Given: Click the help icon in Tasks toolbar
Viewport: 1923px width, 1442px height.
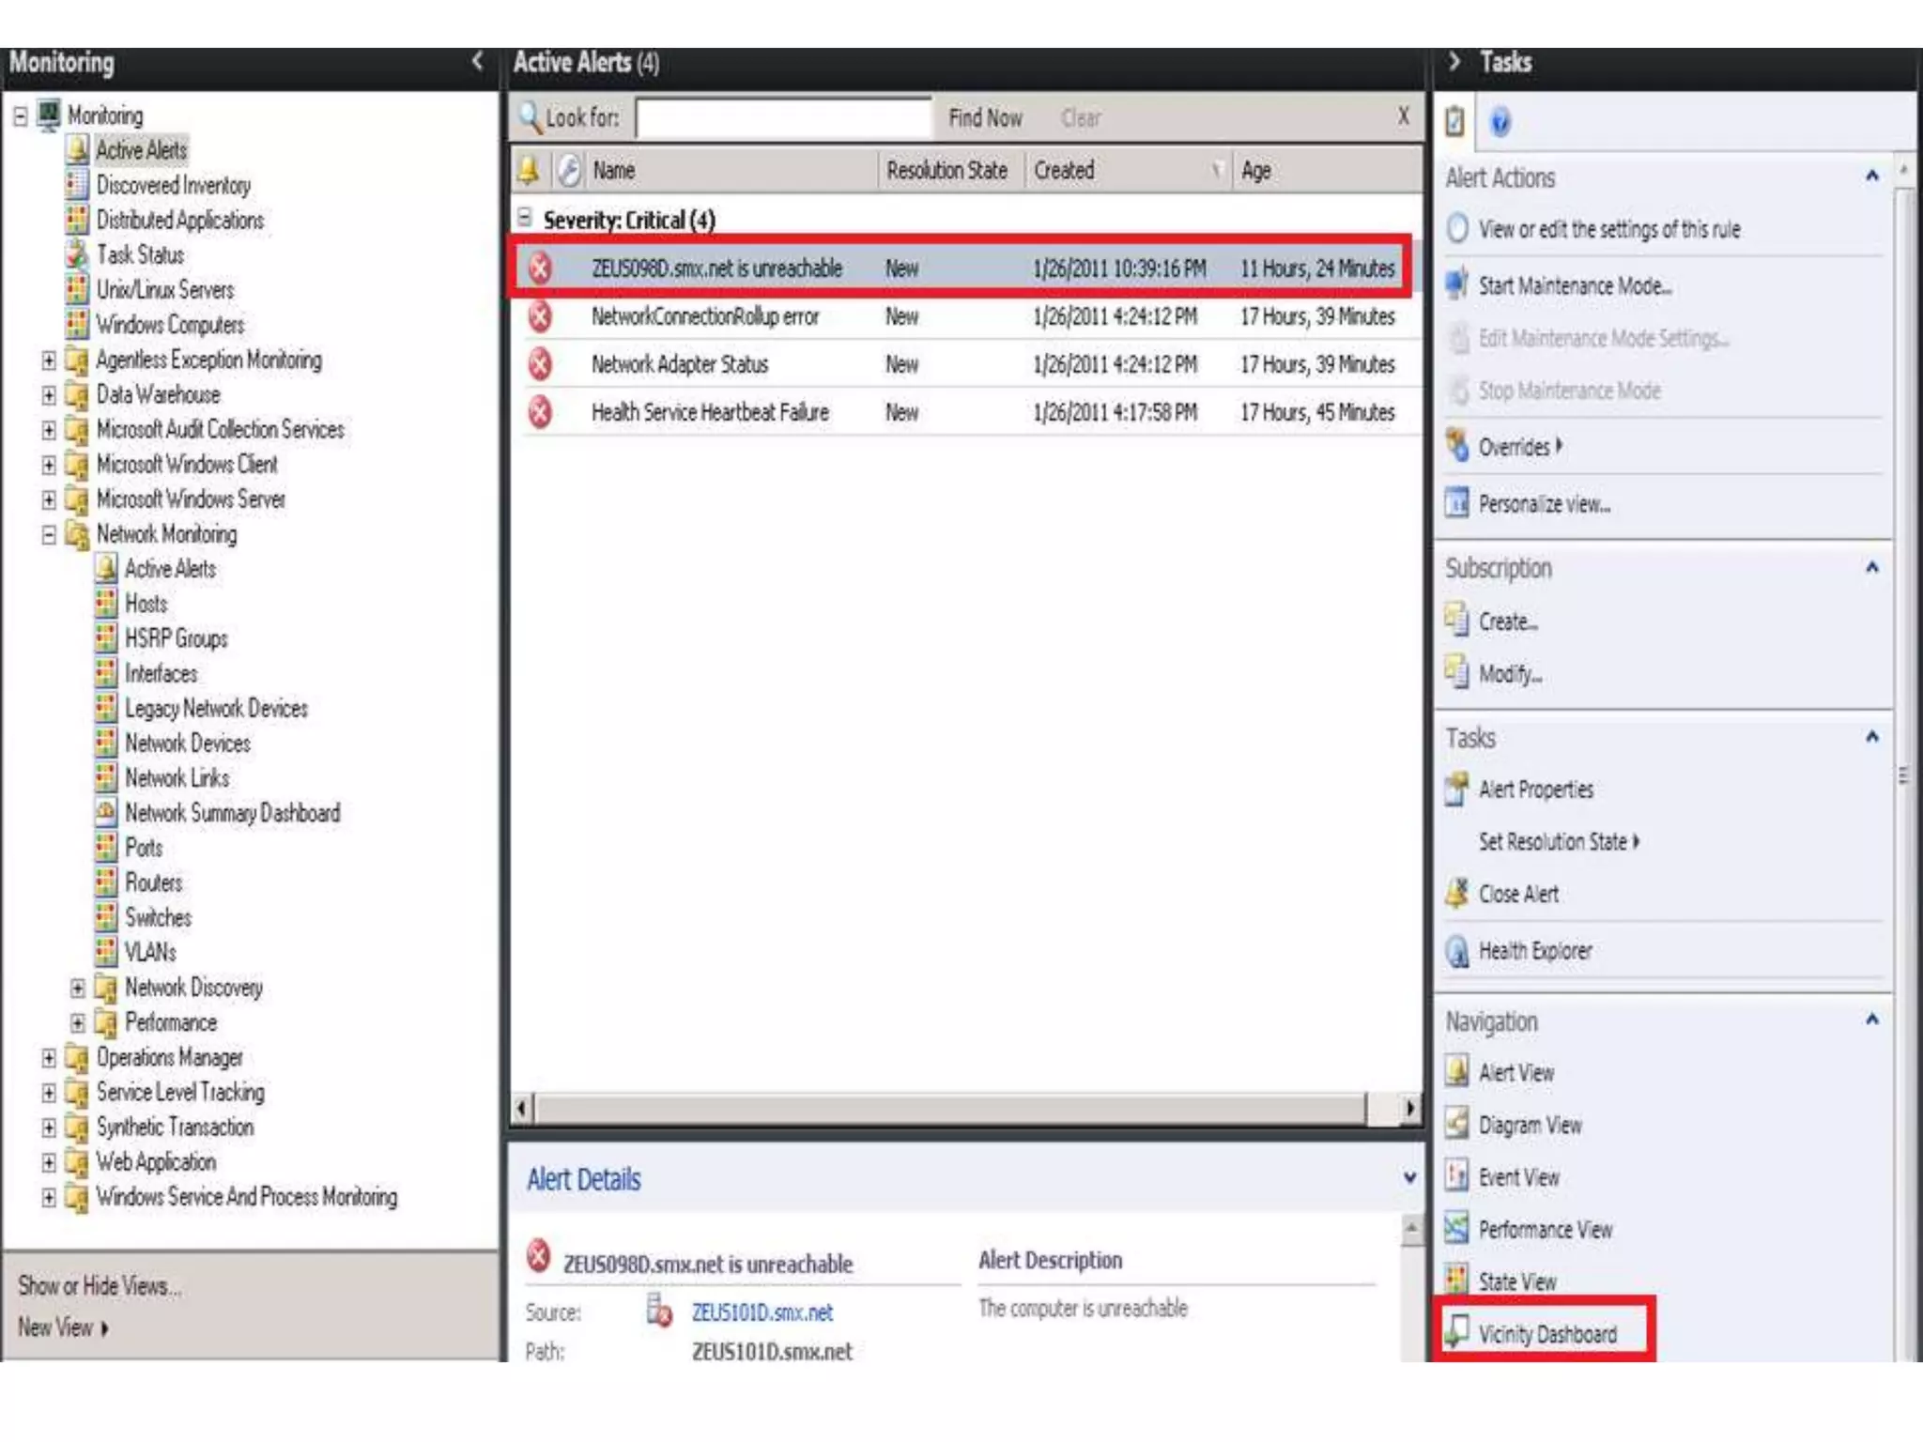Looking at the screenshot, I should click(x=1500, y=122).
